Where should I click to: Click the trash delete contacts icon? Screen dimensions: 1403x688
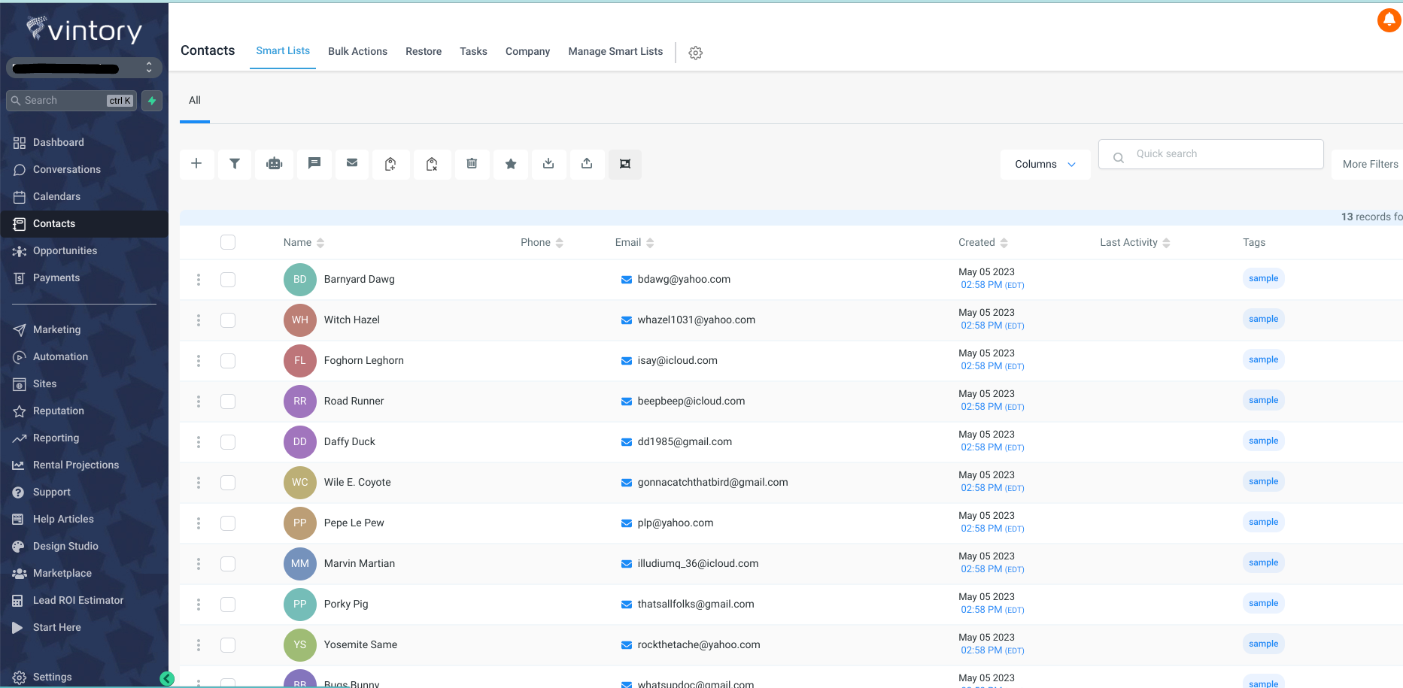(x=472, y=164)
